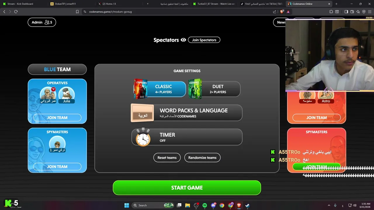Switch to the TikTok tab

(262, 4)
